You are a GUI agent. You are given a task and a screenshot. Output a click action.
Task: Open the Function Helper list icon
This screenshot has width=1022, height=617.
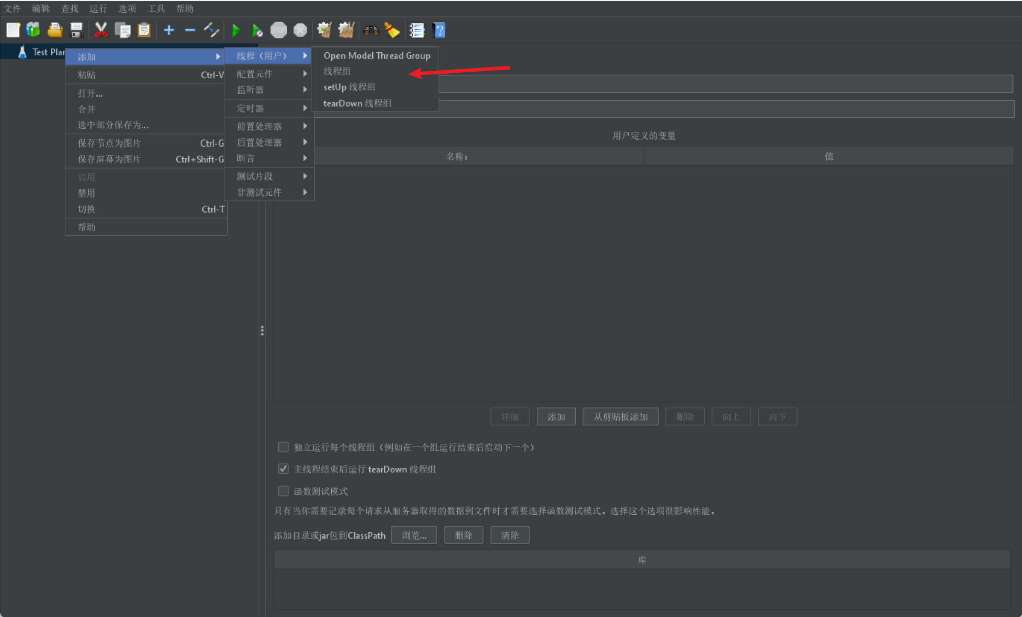pos(417,30)
